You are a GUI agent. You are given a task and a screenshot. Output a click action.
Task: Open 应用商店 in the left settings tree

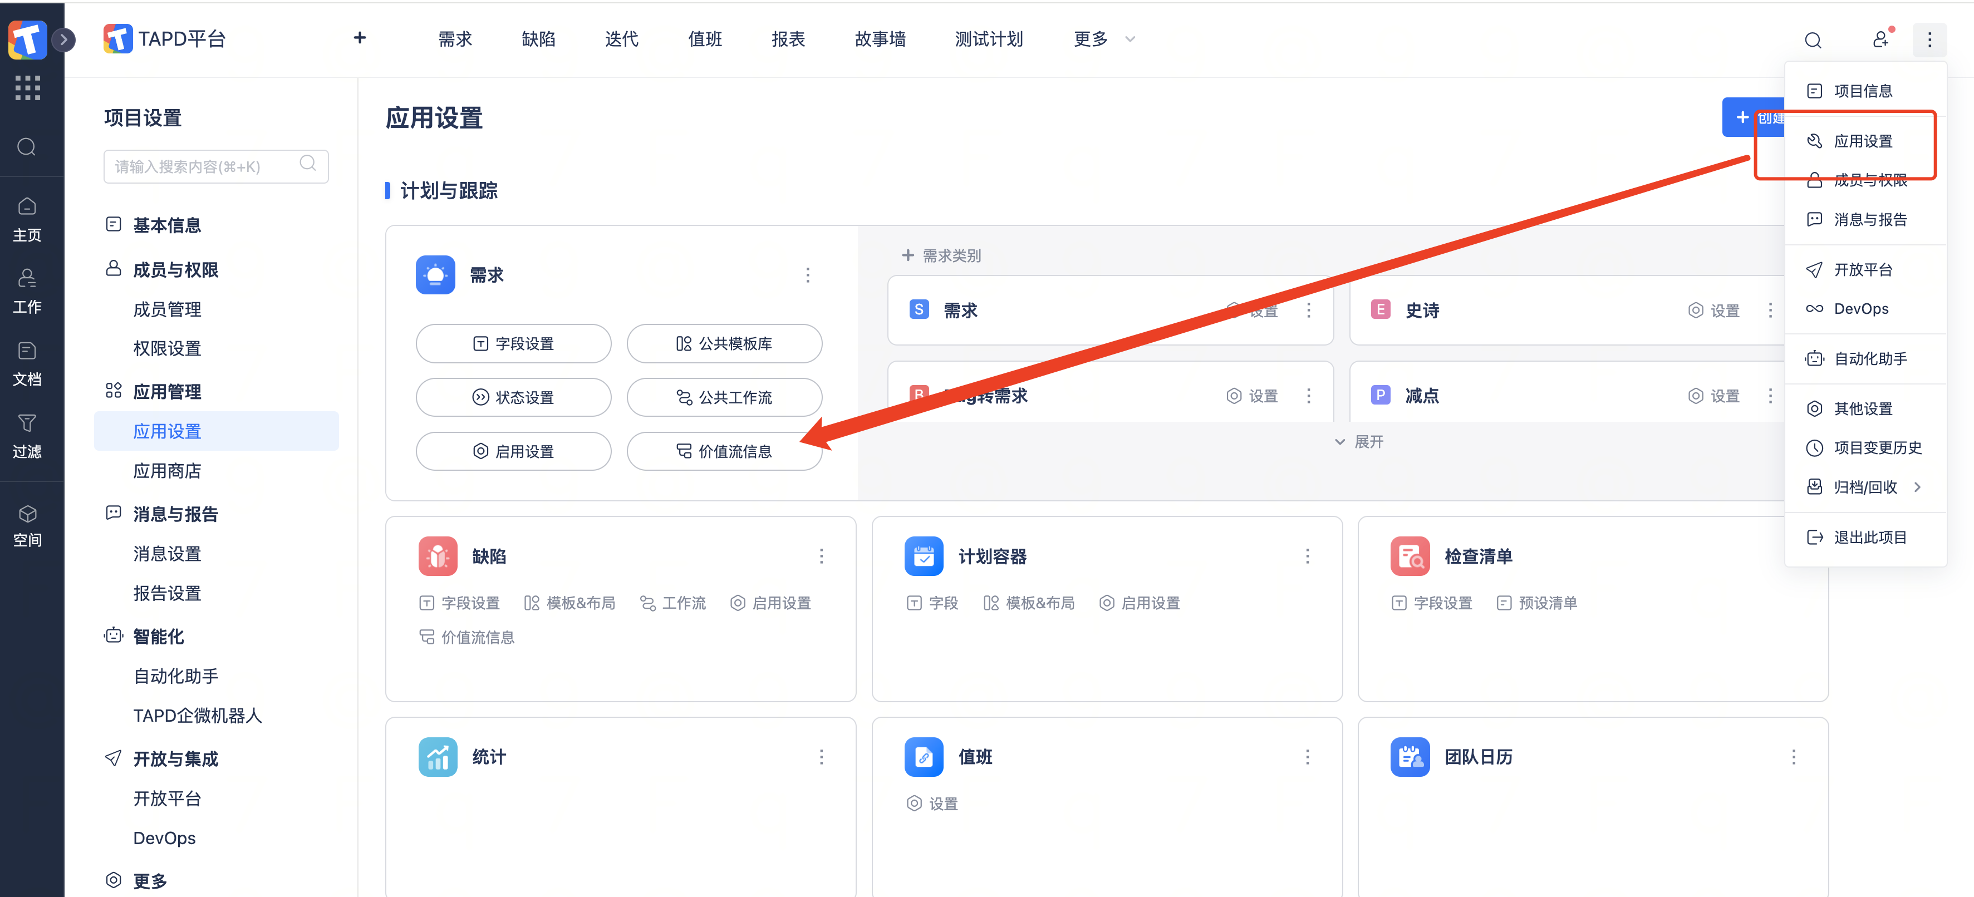pos(167,471)
